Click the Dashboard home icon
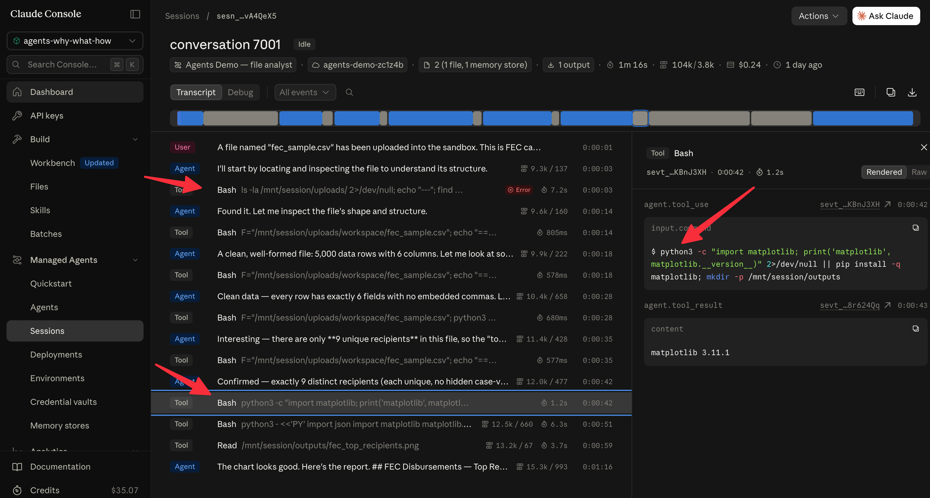The height and width of the screenshot is (498, 930). pos(17,92)
